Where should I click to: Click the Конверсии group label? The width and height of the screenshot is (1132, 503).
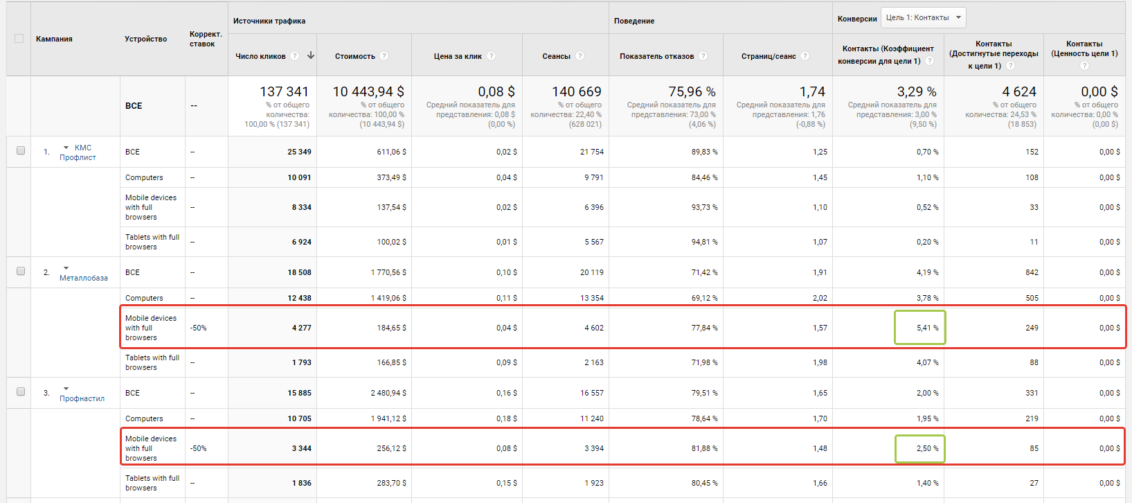pyautogui.click(x=857, y=19)
